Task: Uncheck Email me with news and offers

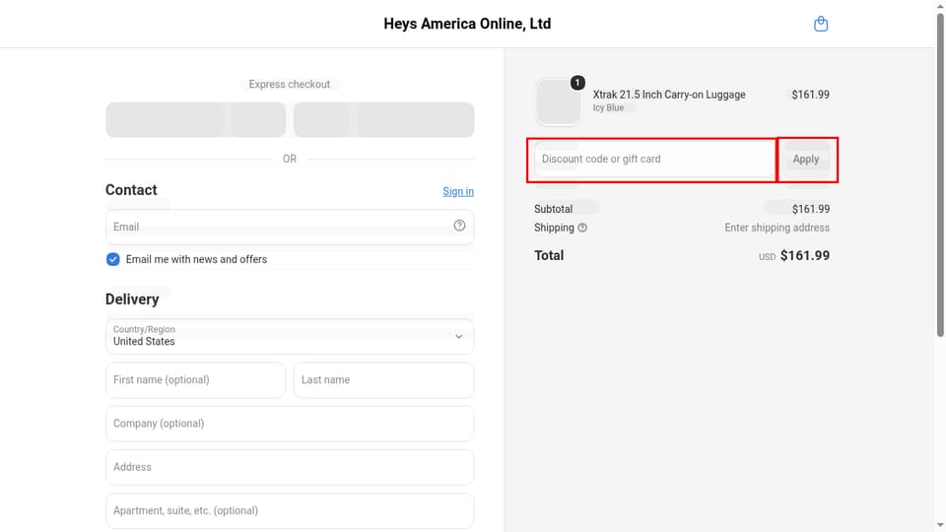Action: [112, 259]
